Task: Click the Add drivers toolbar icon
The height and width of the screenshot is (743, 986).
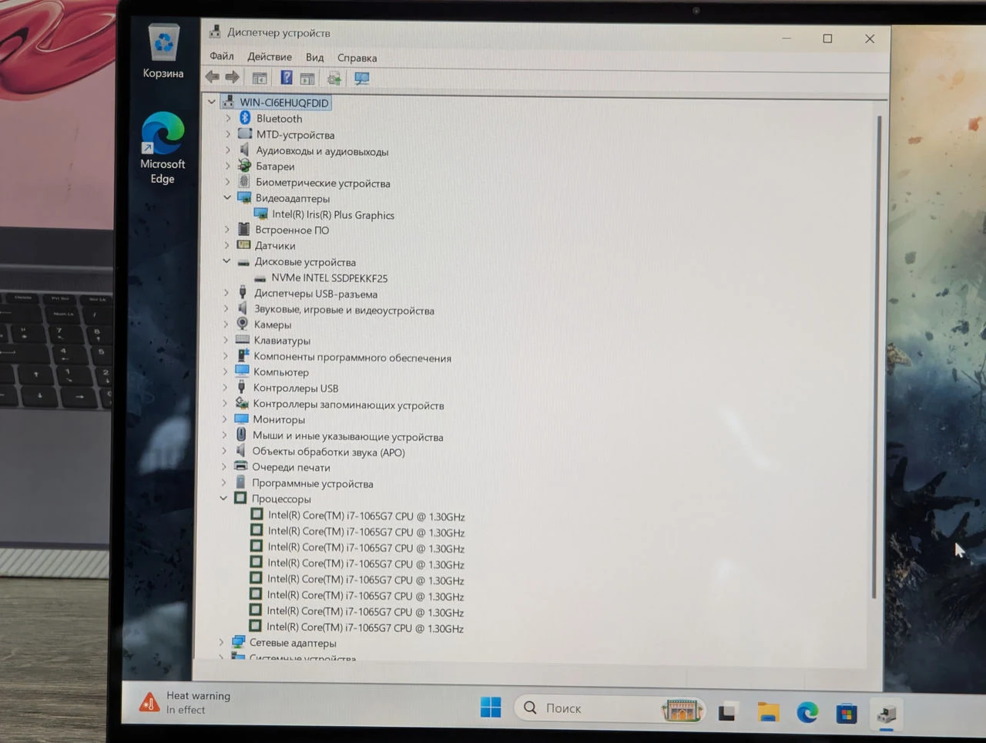Action: [x=334, y=78]
